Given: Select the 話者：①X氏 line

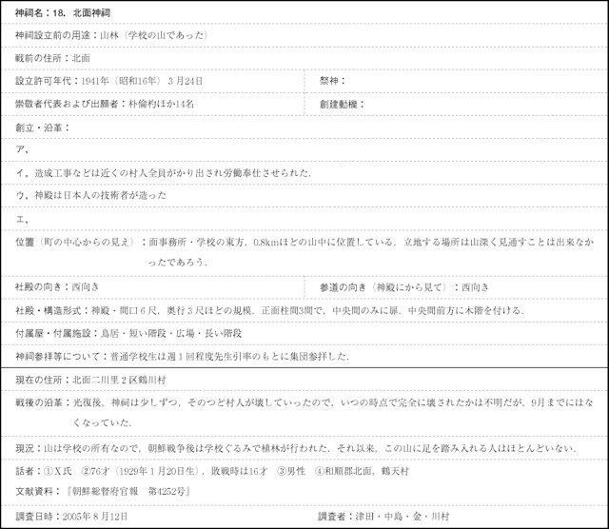Looking at the screenshot, I should pyautogui.click(x=212, y=471).
